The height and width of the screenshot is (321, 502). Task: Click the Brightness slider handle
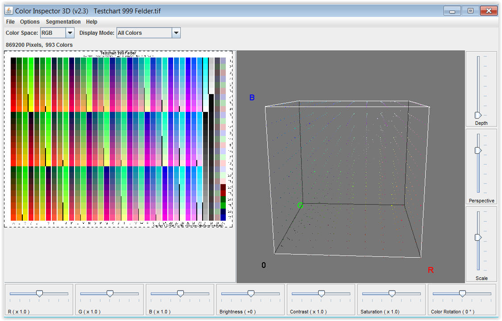(251, 293)
